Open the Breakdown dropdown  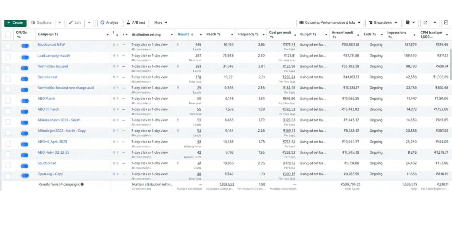[x=383, y=22]
